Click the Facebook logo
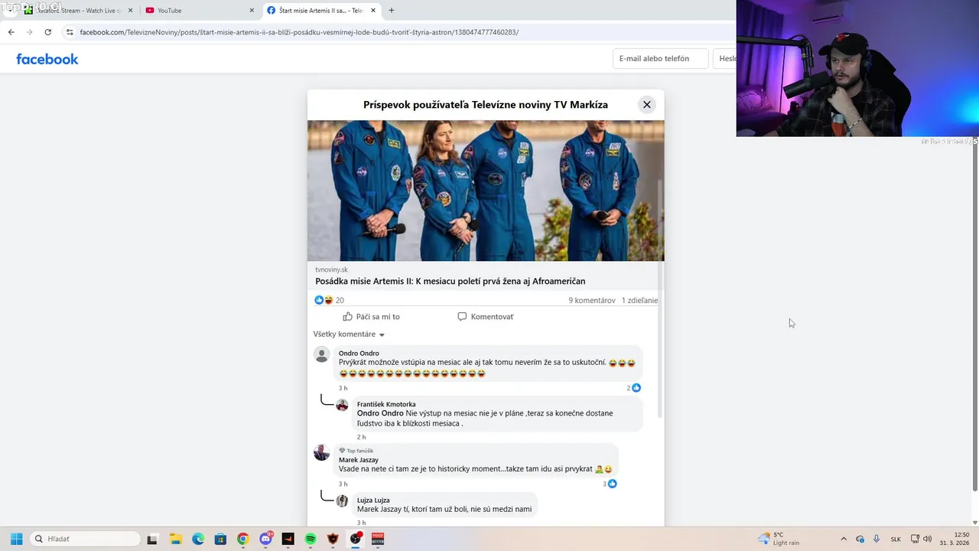Image resolution: width=979 pixels, height=551 pixels. point(47,59)
